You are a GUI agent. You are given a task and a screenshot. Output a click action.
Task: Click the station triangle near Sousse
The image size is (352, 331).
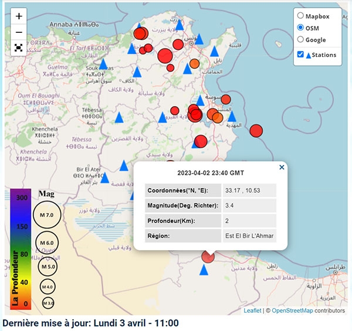pos(200,100)
